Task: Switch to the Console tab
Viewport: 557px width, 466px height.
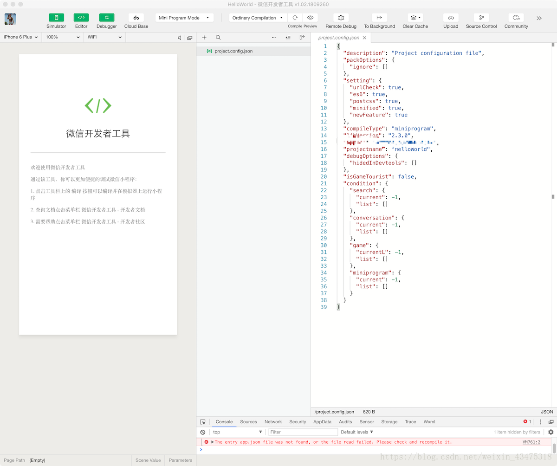Action: click(224, 422)
